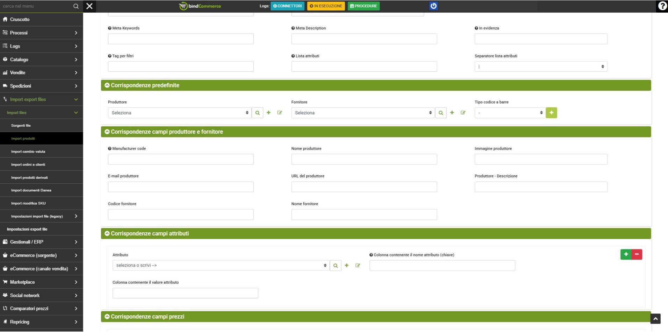The height and width of the screenshot is (332, 668).
Task: Click the edit icon beside Fornitore dropdown
Action: [463, 113]
